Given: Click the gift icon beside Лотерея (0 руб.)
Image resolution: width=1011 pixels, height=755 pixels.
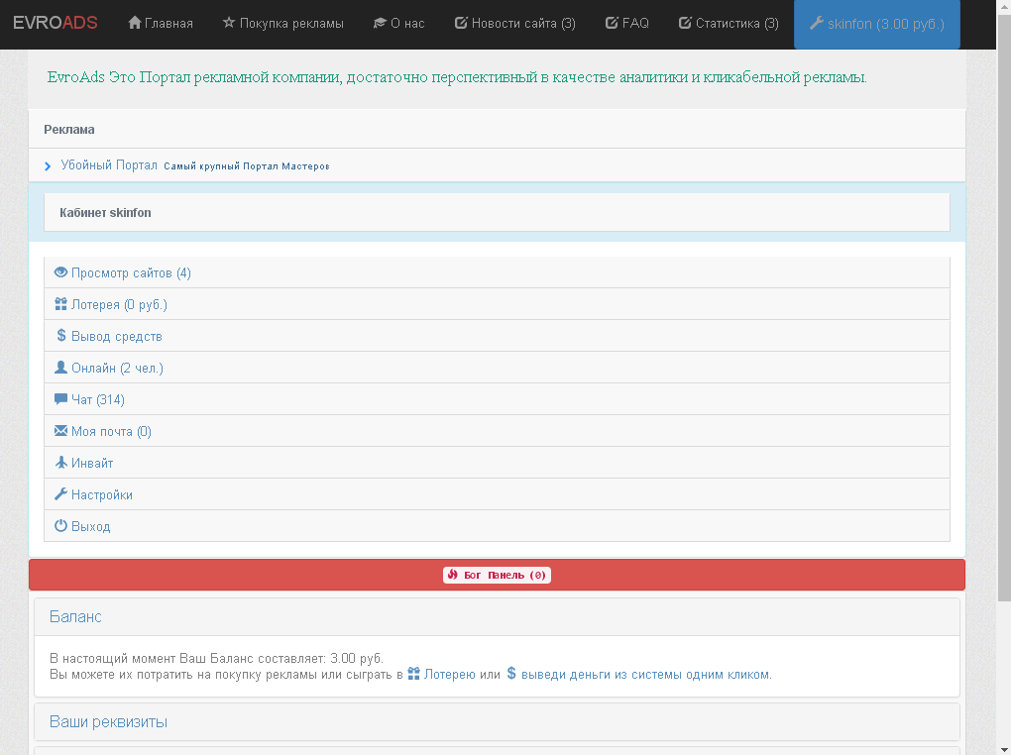Looking at the screenshot, I should coord(60,304).
